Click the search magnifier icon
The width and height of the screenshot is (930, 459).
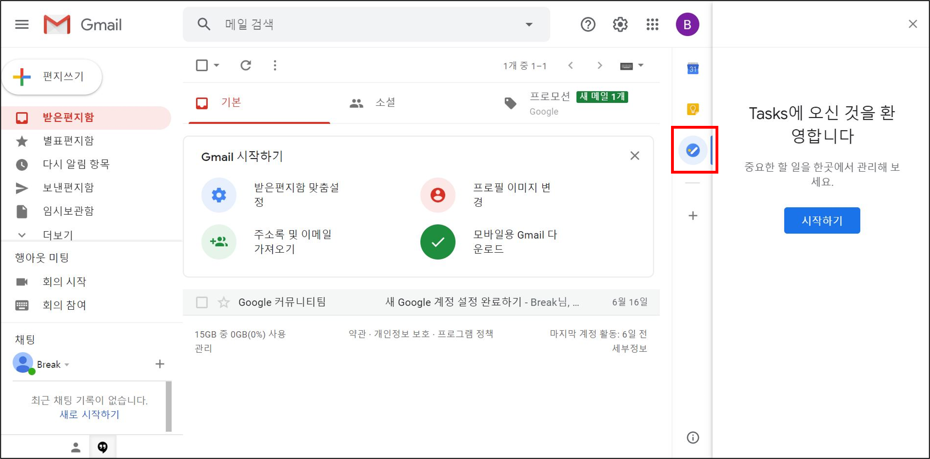(204, 24)
